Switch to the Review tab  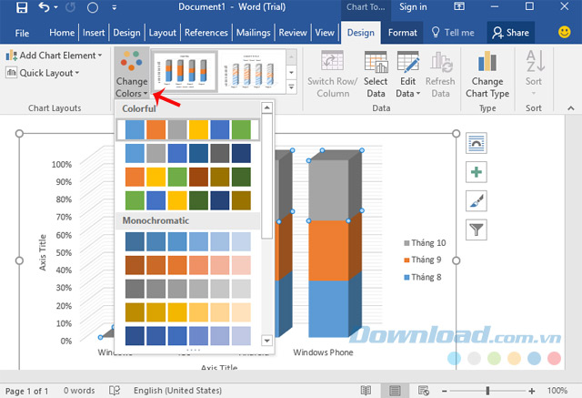pyautogui.click(x=293, y=33)
